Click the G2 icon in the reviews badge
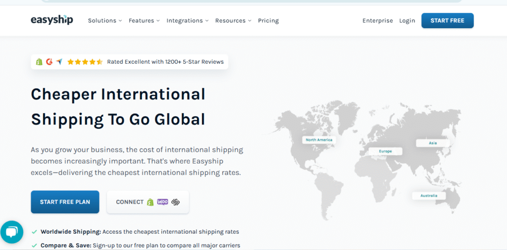 point(49,62)
